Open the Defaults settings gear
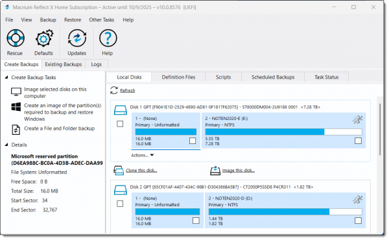389x240 pixels. click(44, 38)
